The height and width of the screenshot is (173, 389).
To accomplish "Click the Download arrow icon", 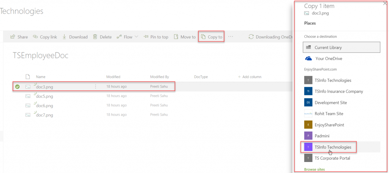I will [x=64, y=37].
